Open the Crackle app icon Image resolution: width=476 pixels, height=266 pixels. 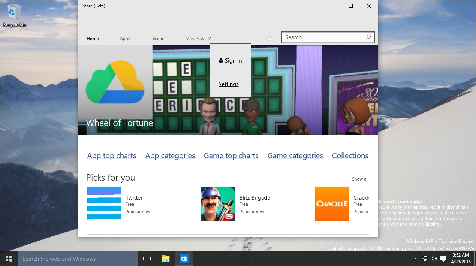[332, 203]
